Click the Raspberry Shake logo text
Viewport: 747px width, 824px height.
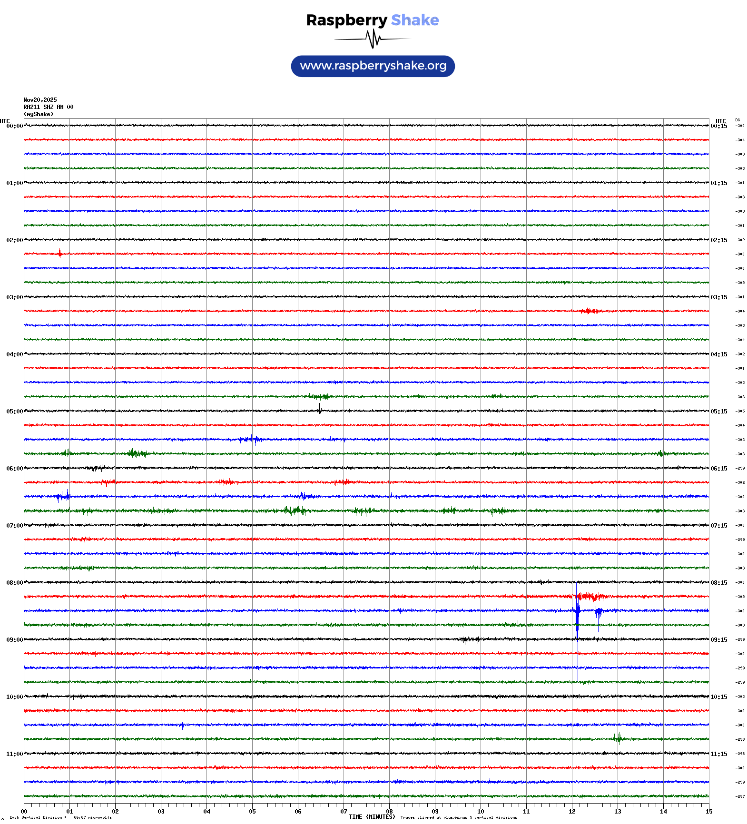pyautogui.click(x=372, y=20)
